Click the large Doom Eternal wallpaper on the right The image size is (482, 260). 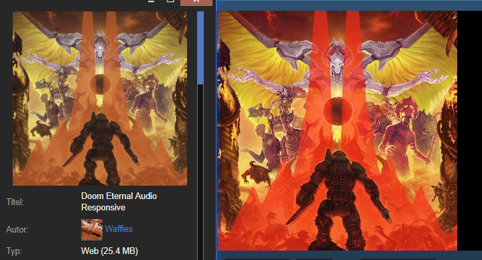[337, 131]
